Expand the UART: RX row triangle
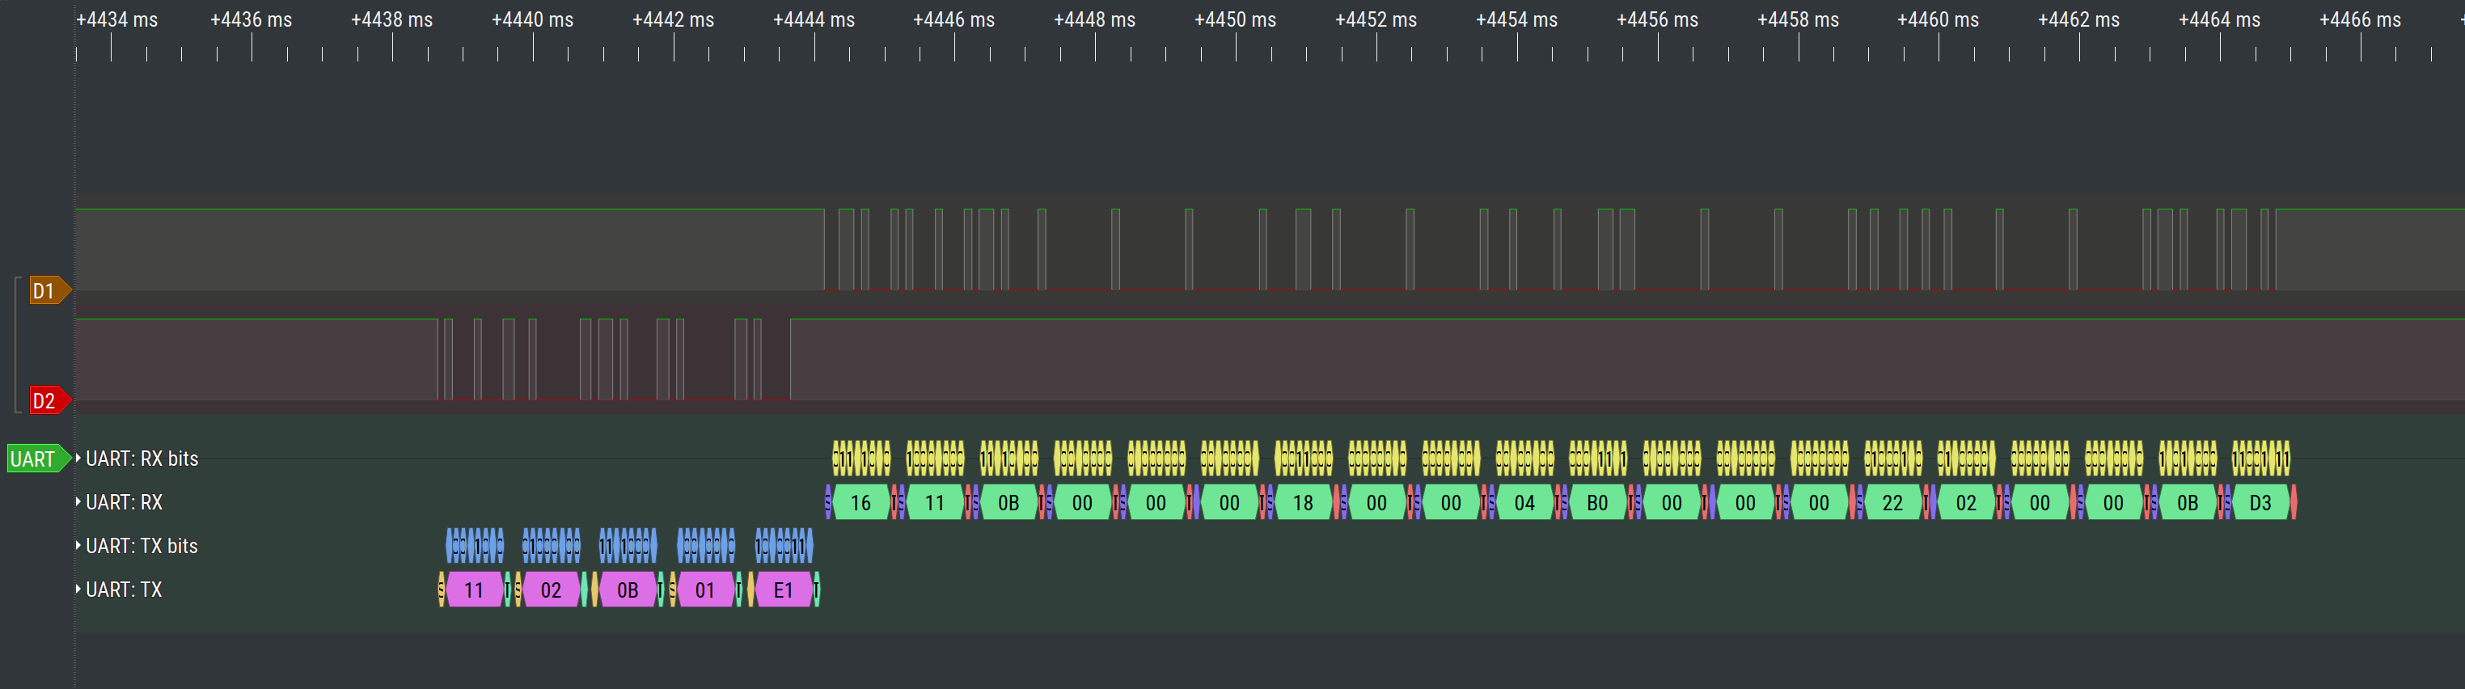 (x=78, y=502)
